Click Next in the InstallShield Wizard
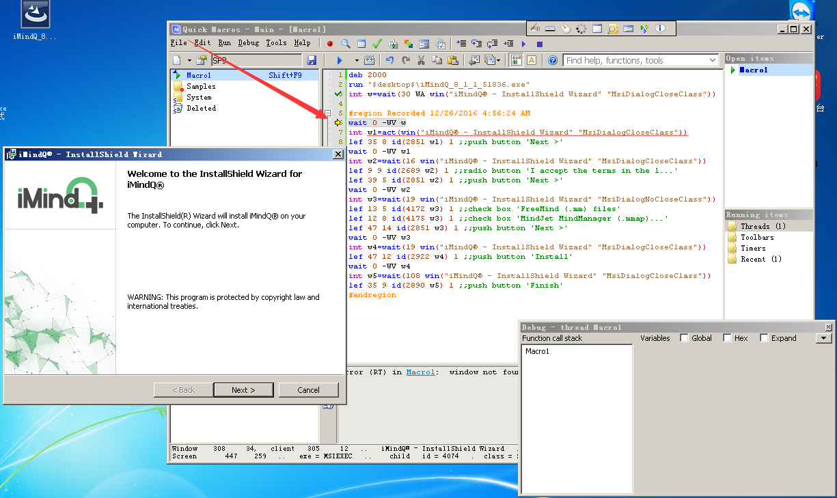This screenshot has height=498, width=837. click(243, 390)
